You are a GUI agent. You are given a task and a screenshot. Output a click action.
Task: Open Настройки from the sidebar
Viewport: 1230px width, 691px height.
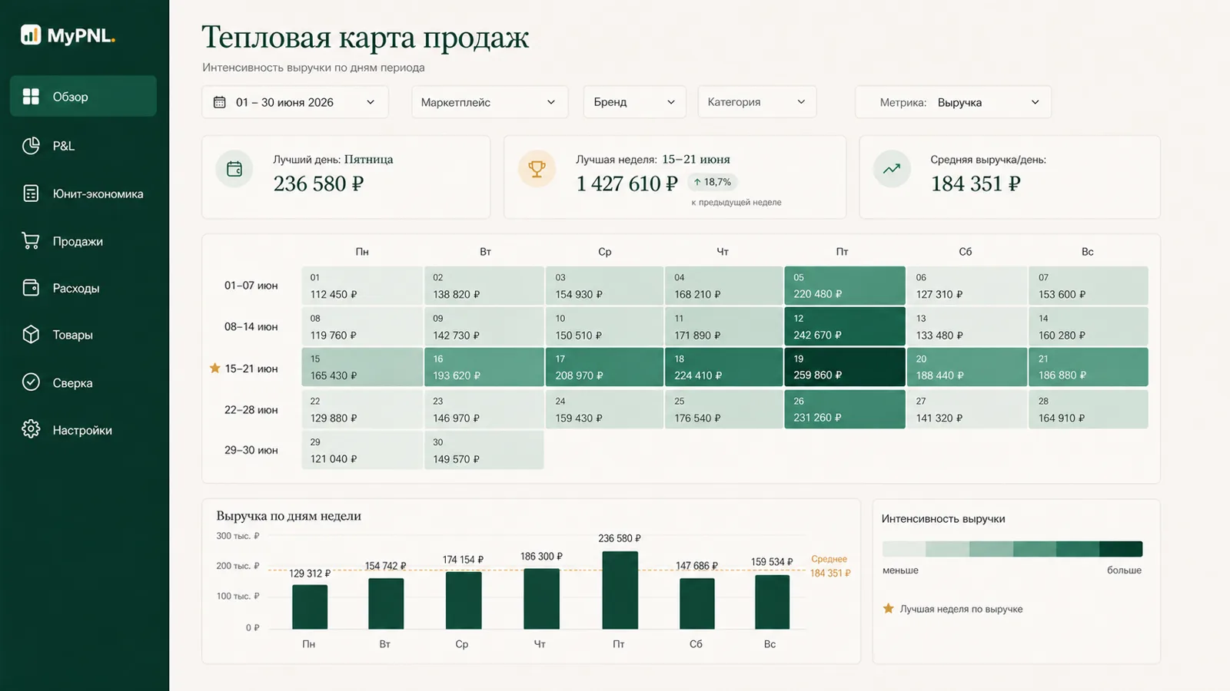tap(83, 429)
